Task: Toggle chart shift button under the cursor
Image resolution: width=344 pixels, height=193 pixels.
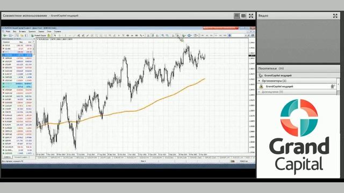Action: (177, 35)
